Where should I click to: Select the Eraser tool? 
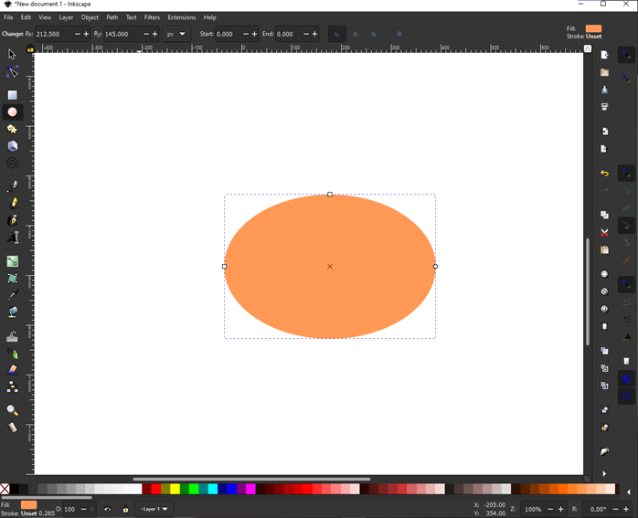pos(12,370)
